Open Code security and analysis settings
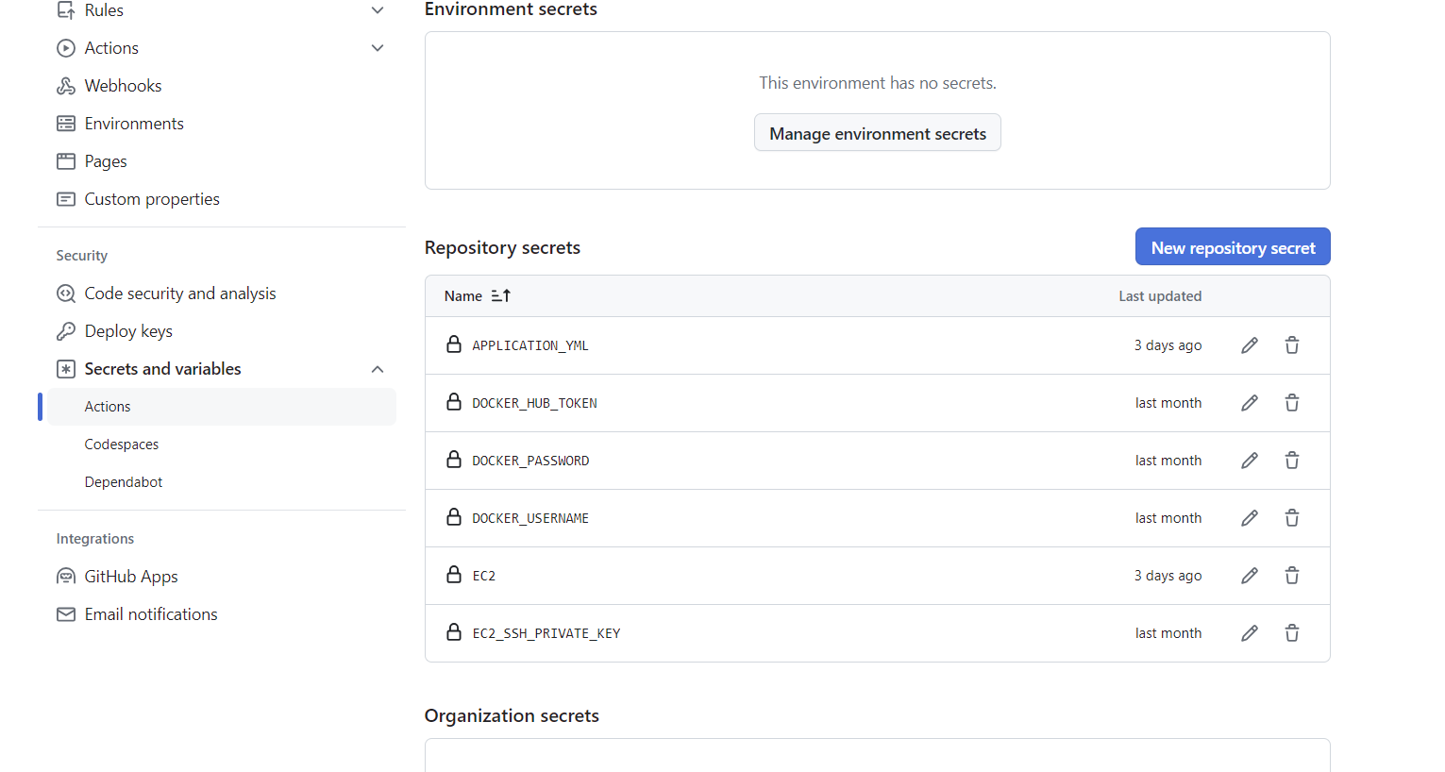This screenshot has width=1445, height=772. click(x=180, y=294)
